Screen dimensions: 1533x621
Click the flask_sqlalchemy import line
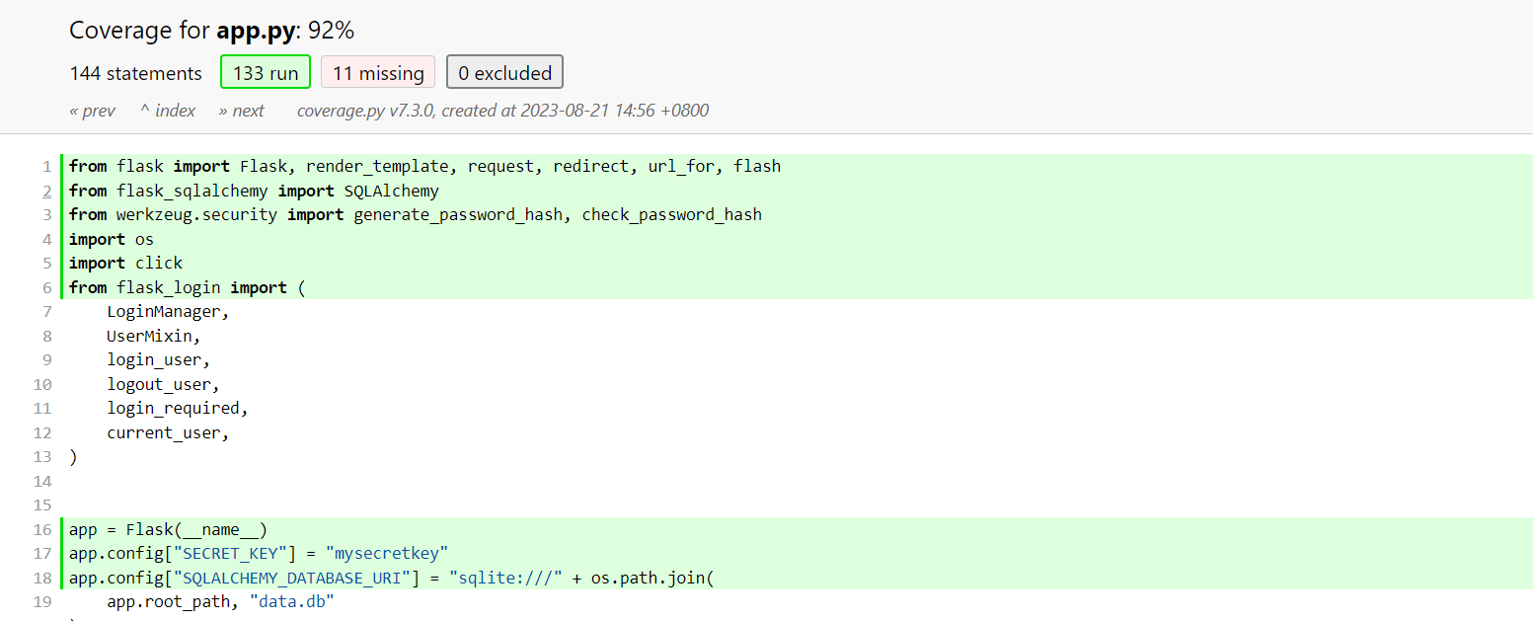[x=799, y=191]
